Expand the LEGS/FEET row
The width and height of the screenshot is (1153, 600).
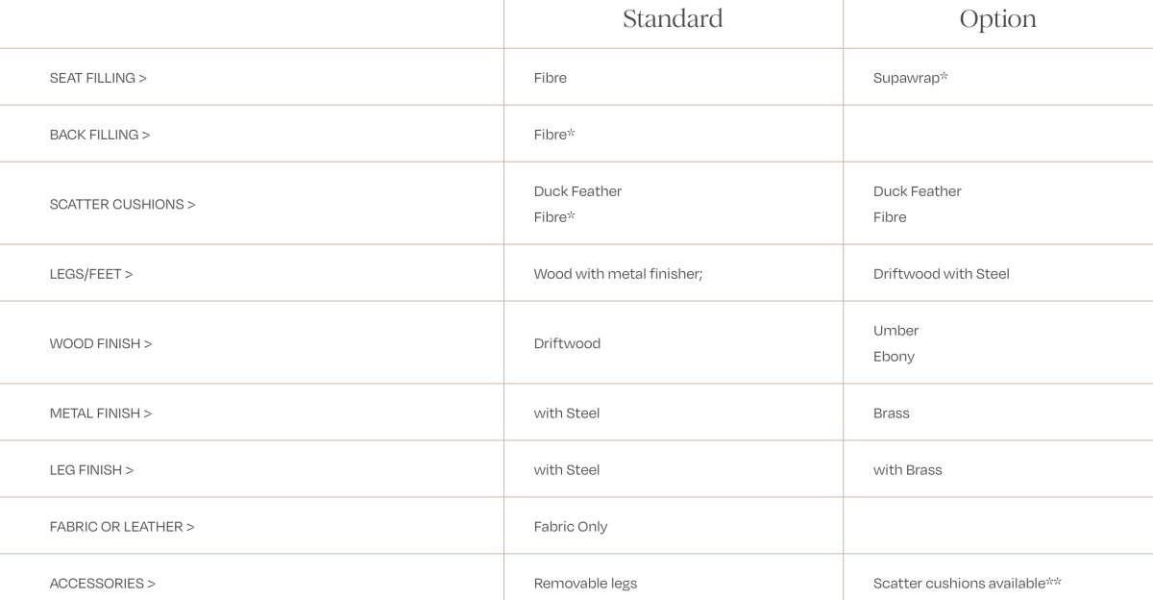point(91,274)
